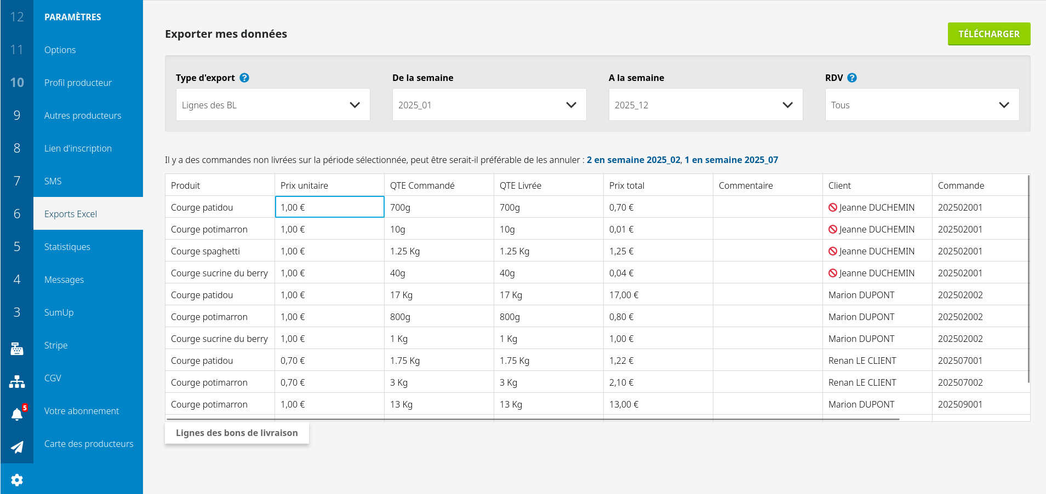This screenshot has height=494, width=1046.
Task: Open the cash register icon in sidebar
Action: click(x=17, y=348)
